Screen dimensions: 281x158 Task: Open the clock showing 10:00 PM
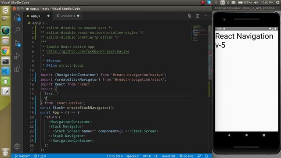[267, 3]
